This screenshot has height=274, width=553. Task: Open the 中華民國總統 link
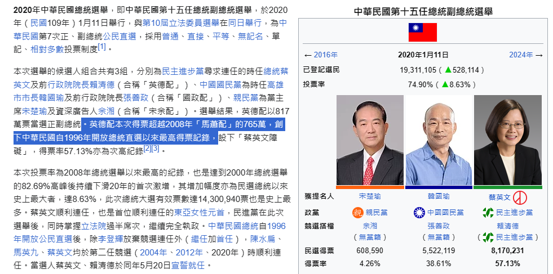[233, 226]
